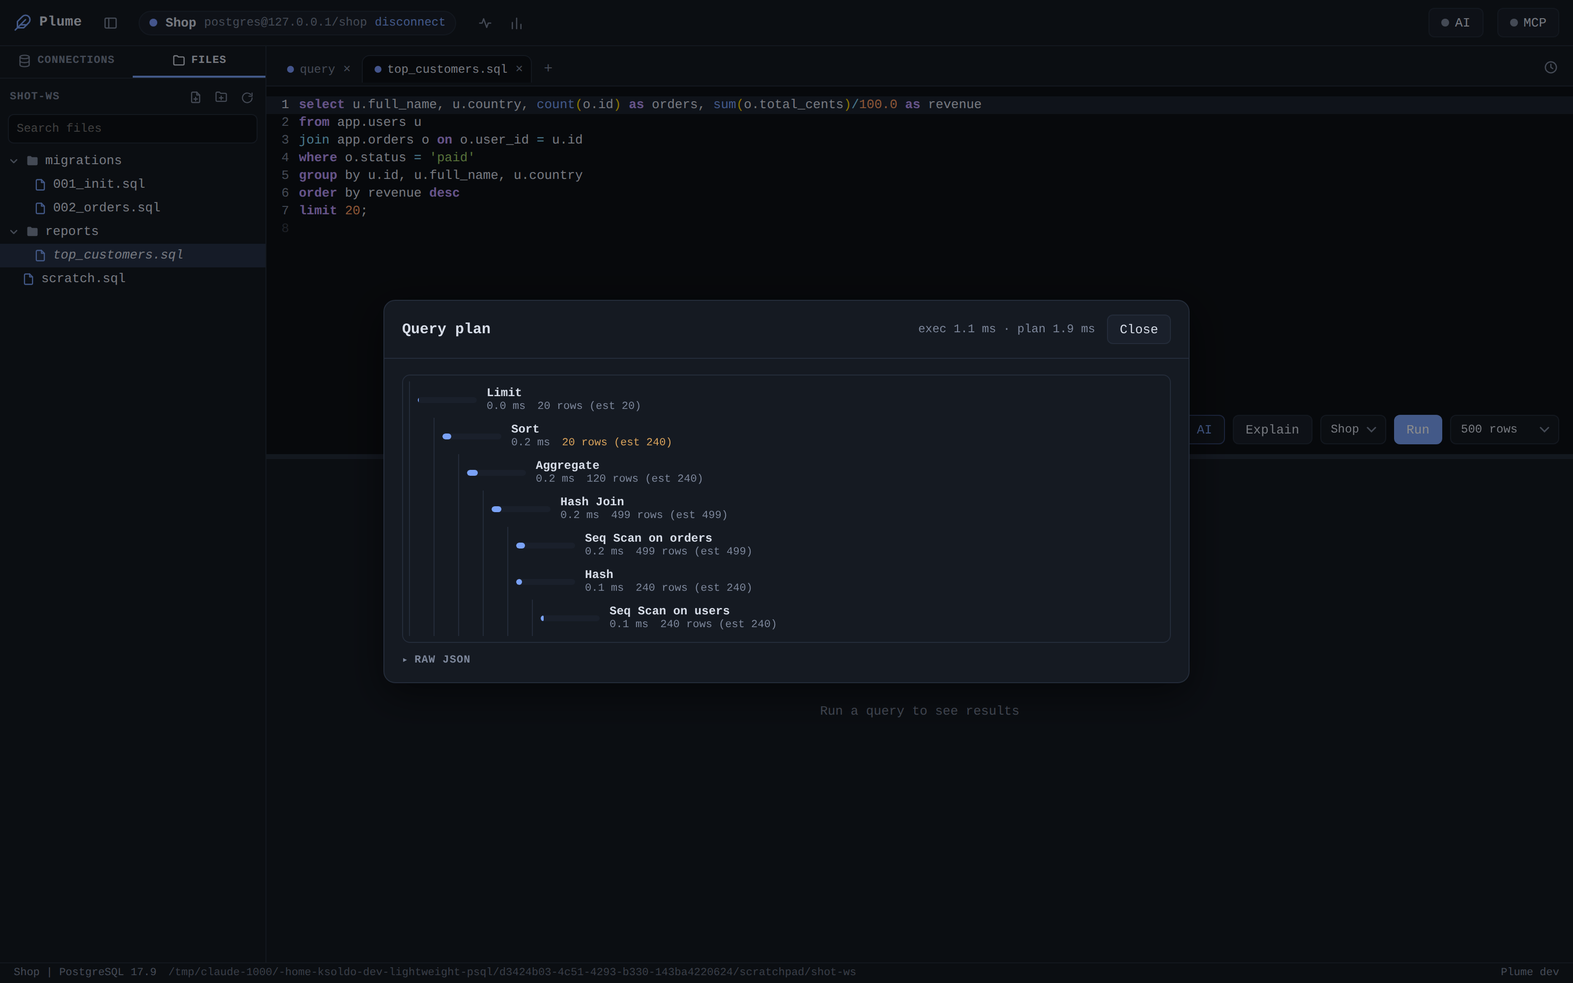Screen dimensions: 1573x983
Task: Open the Shop connection dropdown
Action: click(x=1353, y=429)
